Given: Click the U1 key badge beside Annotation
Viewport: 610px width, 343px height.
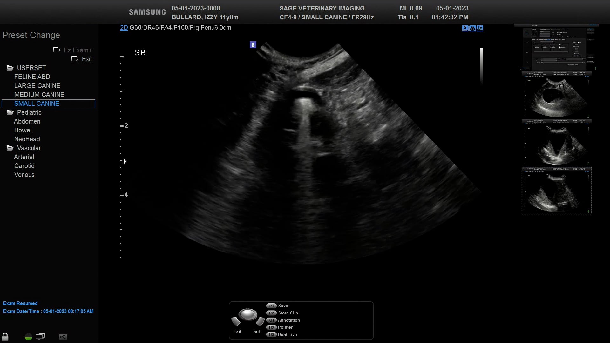Looking at the screenshot, I should point(271,320).
